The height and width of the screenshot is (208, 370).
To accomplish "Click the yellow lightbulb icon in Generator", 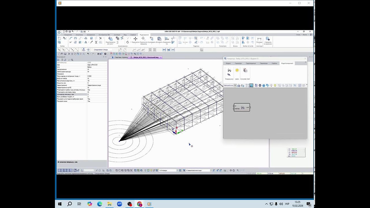I will click(275, 86).
